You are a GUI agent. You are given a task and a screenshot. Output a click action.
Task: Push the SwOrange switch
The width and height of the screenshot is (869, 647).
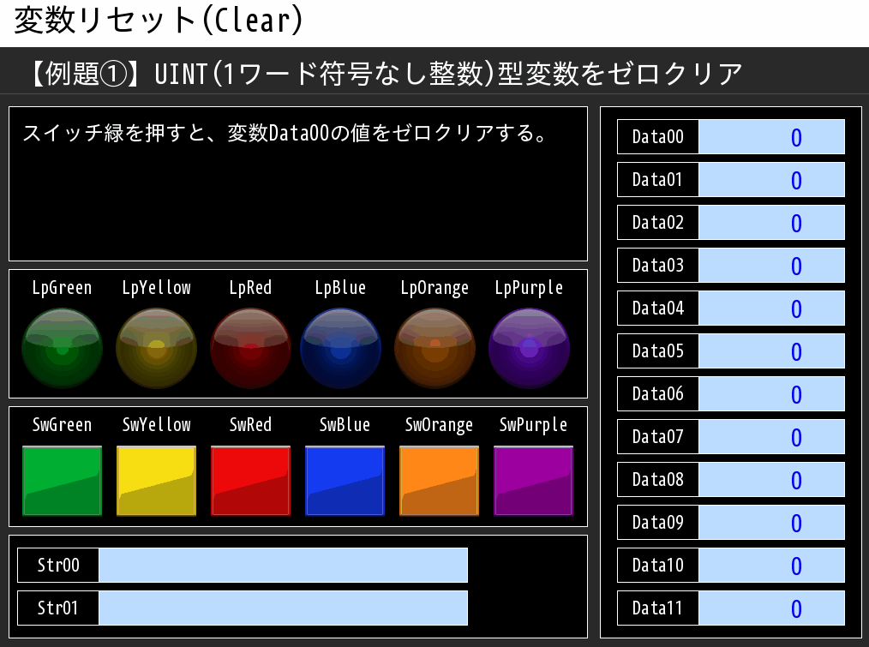pyautogui.click(x=439, y=481)
